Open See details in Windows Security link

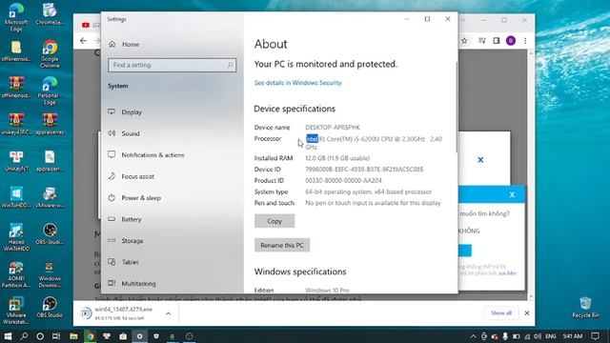(x=297, y=83)
